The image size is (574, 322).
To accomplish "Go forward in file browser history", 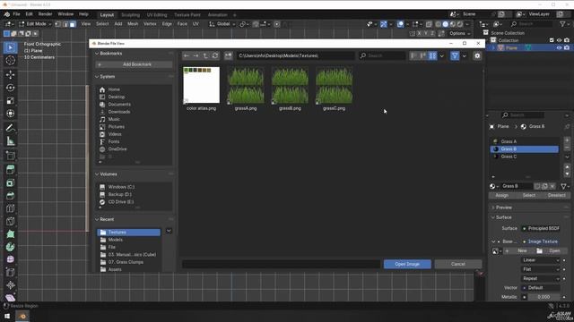I will coord(196,55).
